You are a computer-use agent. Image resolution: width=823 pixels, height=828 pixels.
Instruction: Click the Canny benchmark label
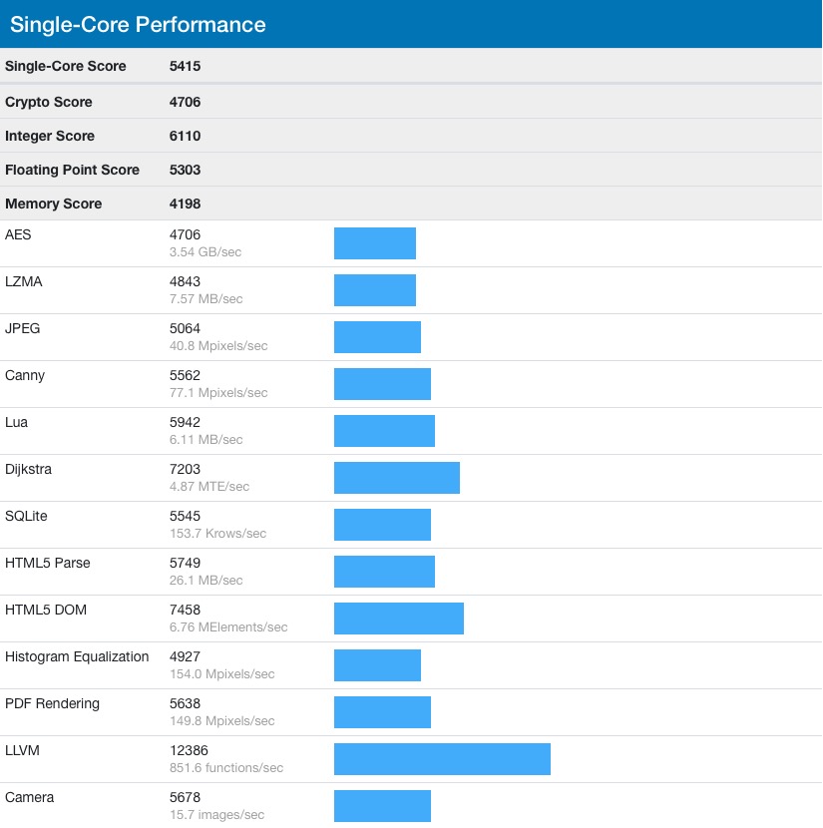click(25, 375)
